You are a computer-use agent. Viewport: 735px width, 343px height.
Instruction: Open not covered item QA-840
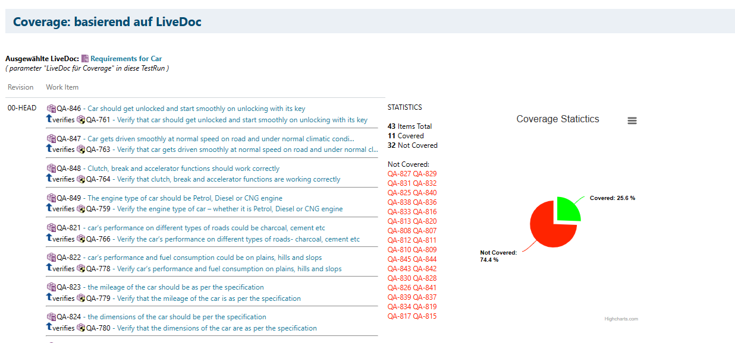point(425,193)
